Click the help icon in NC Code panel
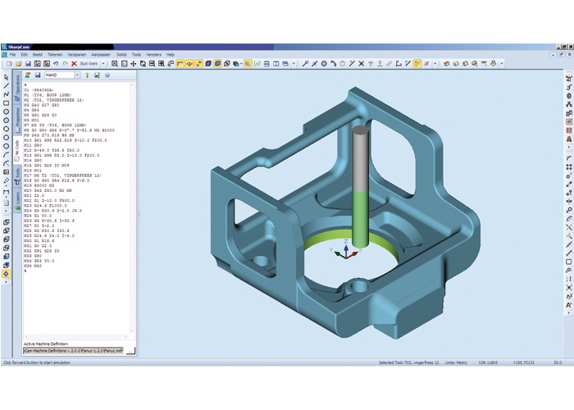 tap(107, 75)
